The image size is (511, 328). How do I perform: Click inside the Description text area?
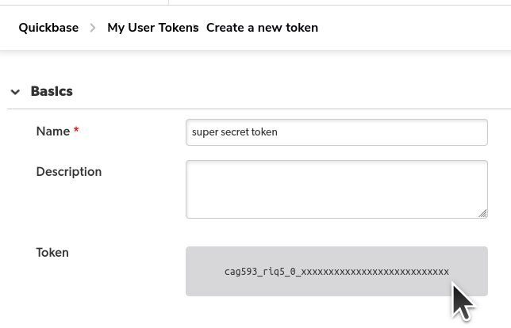coord(336,189)
